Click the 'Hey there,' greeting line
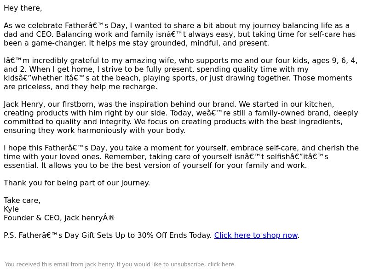368x276 pixels. point(23,8)
